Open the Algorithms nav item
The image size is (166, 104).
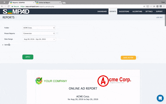tap(137, 11)
